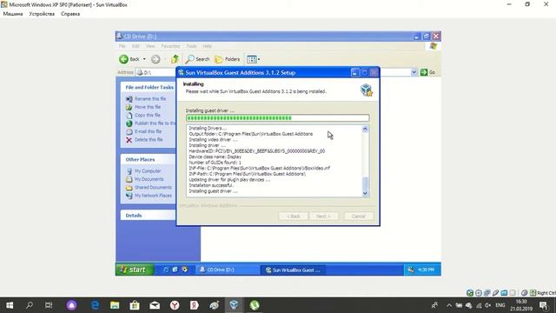Switch to VirtualBox in Windows 10 taskbar
Image resolution: width=556 pixels, height=313 pixels.
coord(234,305)
